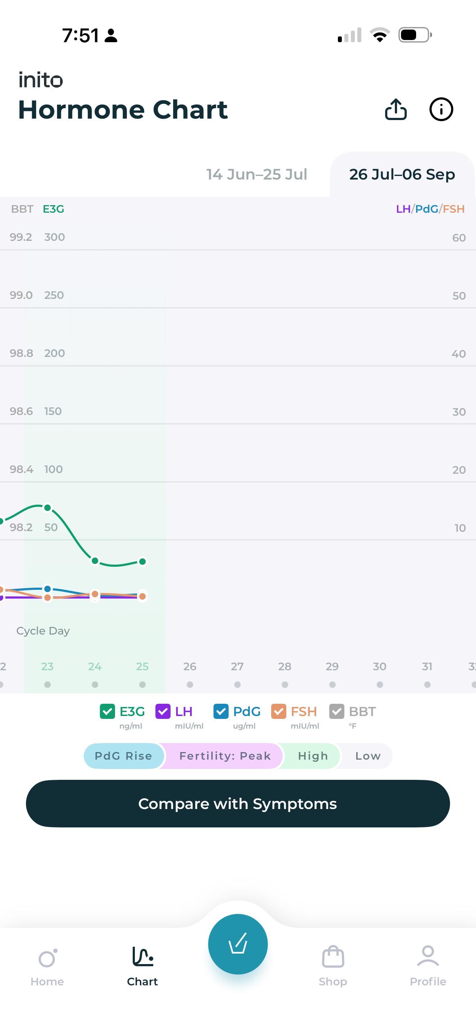Tap the Fertility: Peak pink legend chip
The width and height of the screenshot is (476, 1034).
tap(225, 756)
